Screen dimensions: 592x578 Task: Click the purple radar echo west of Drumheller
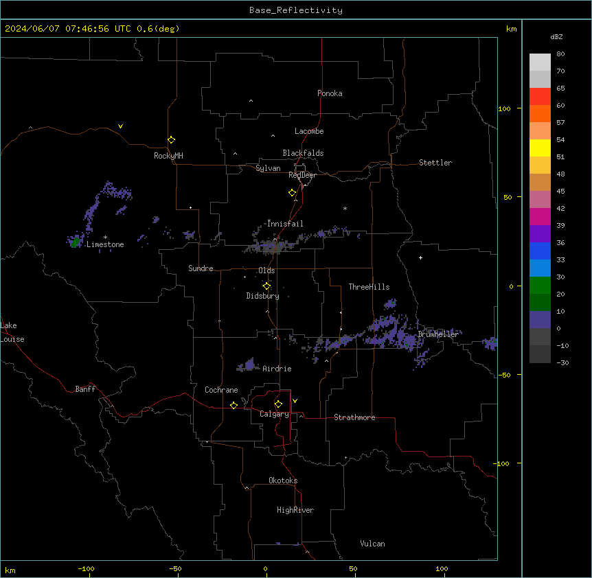click(393, 332)
